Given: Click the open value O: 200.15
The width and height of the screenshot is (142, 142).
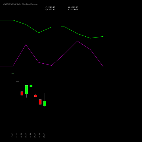Looking at the screenshot, I should tap(50, 9).
